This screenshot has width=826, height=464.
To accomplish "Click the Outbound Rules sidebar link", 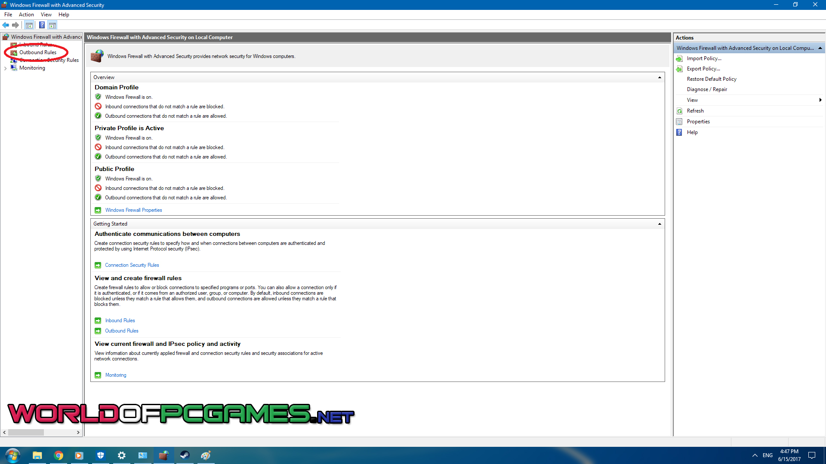I will coord(37,52).
